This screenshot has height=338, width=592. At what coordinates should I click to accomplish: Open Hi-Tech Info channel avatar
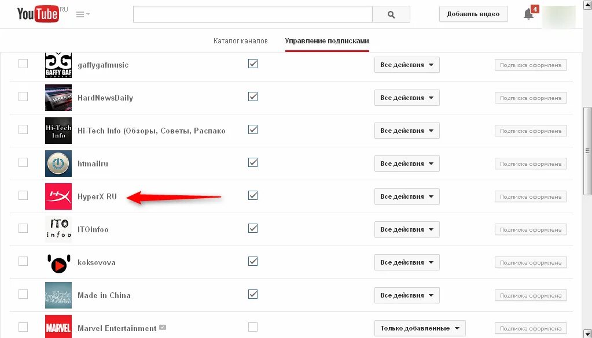point(58,131)
